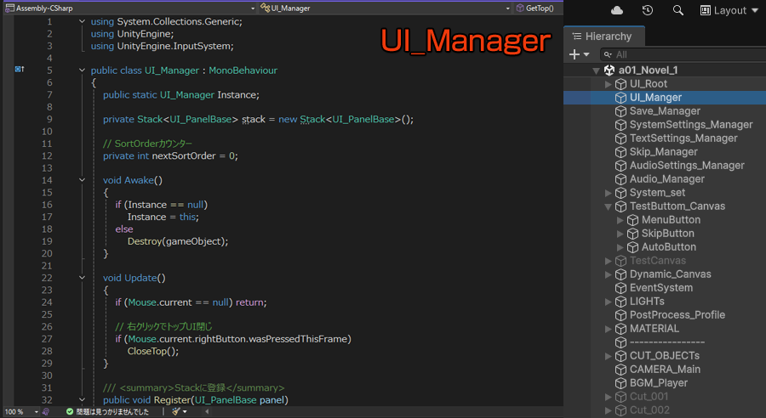Open the GetTop() member dropdown
This screenshot has width=766, height=418.
pos(536,8)
